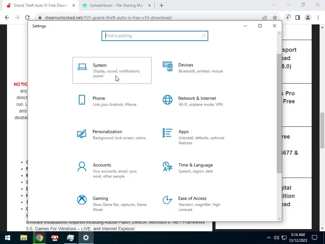The image size is (325, 244).
Task: Open the Apps list icon
Action: (x=168, y=133)
